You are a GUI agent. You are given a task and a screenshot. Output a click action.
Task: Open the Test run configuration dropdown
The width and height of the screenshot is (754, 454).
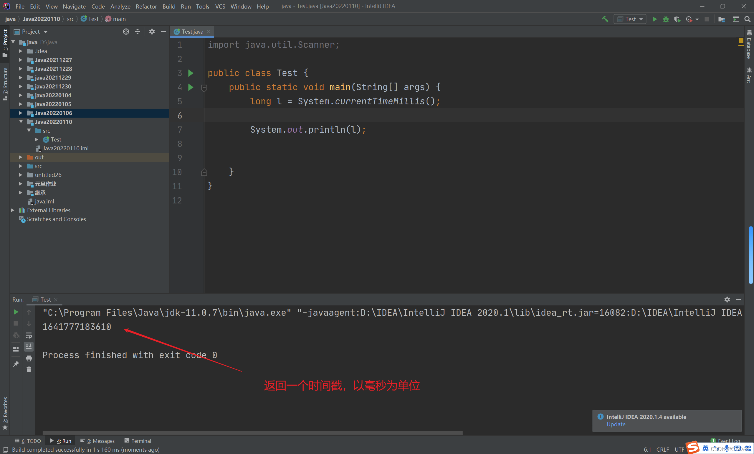tap(630, 19)
